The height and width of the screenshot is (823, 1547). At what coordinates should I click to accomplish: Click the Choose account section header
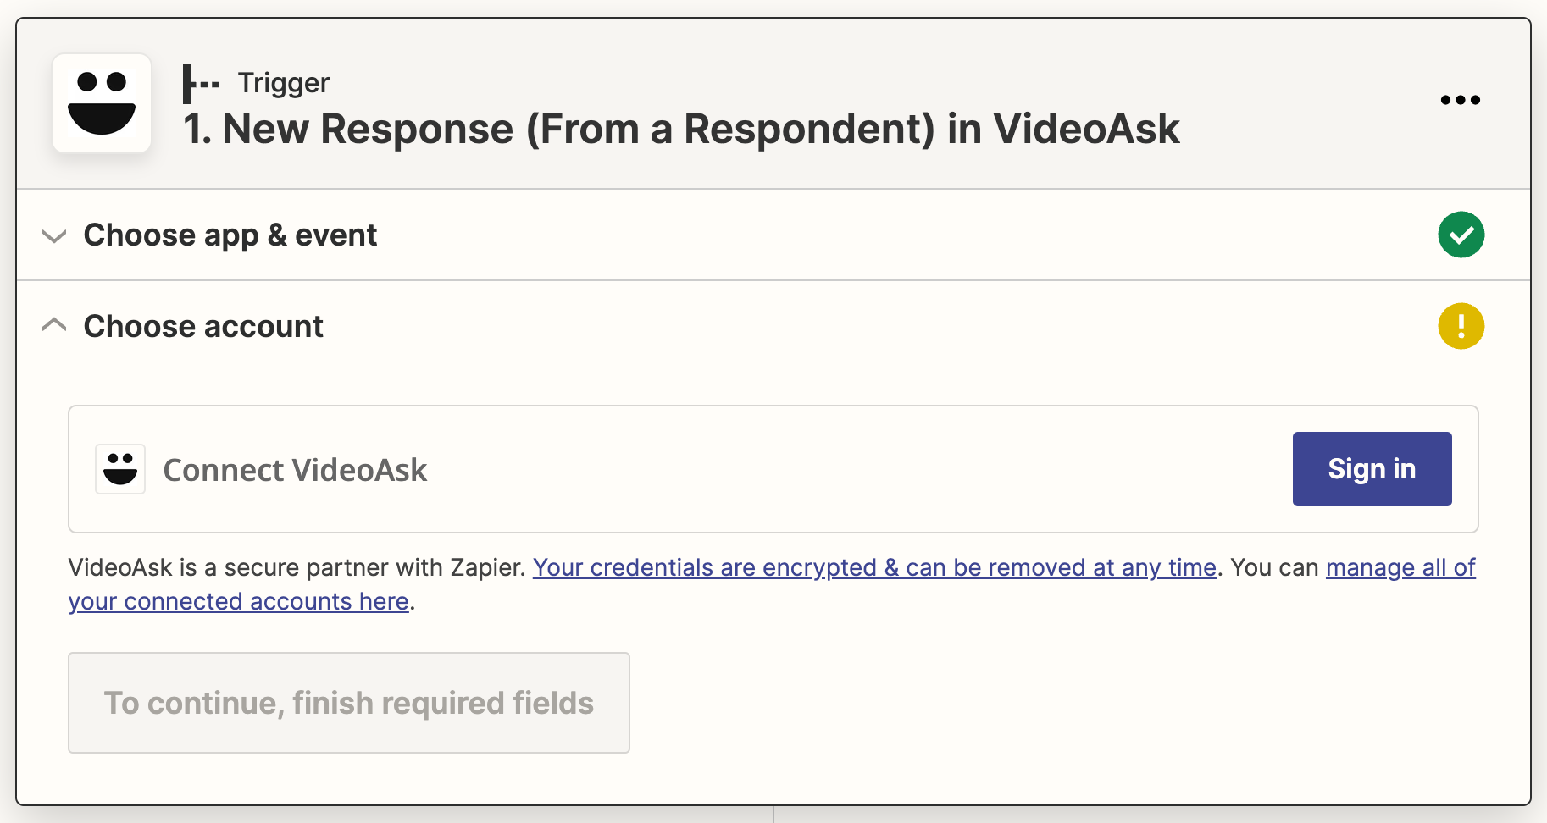(x=203, y=326)
